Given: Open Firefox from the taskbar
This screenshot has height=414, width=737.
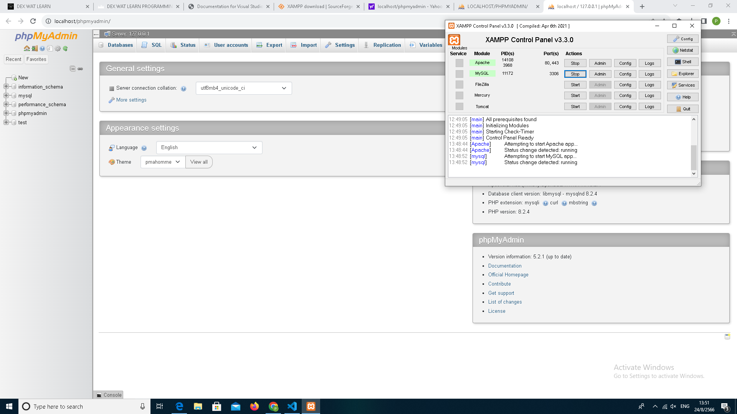Looking at the screenshot, I should click(254, 406).
